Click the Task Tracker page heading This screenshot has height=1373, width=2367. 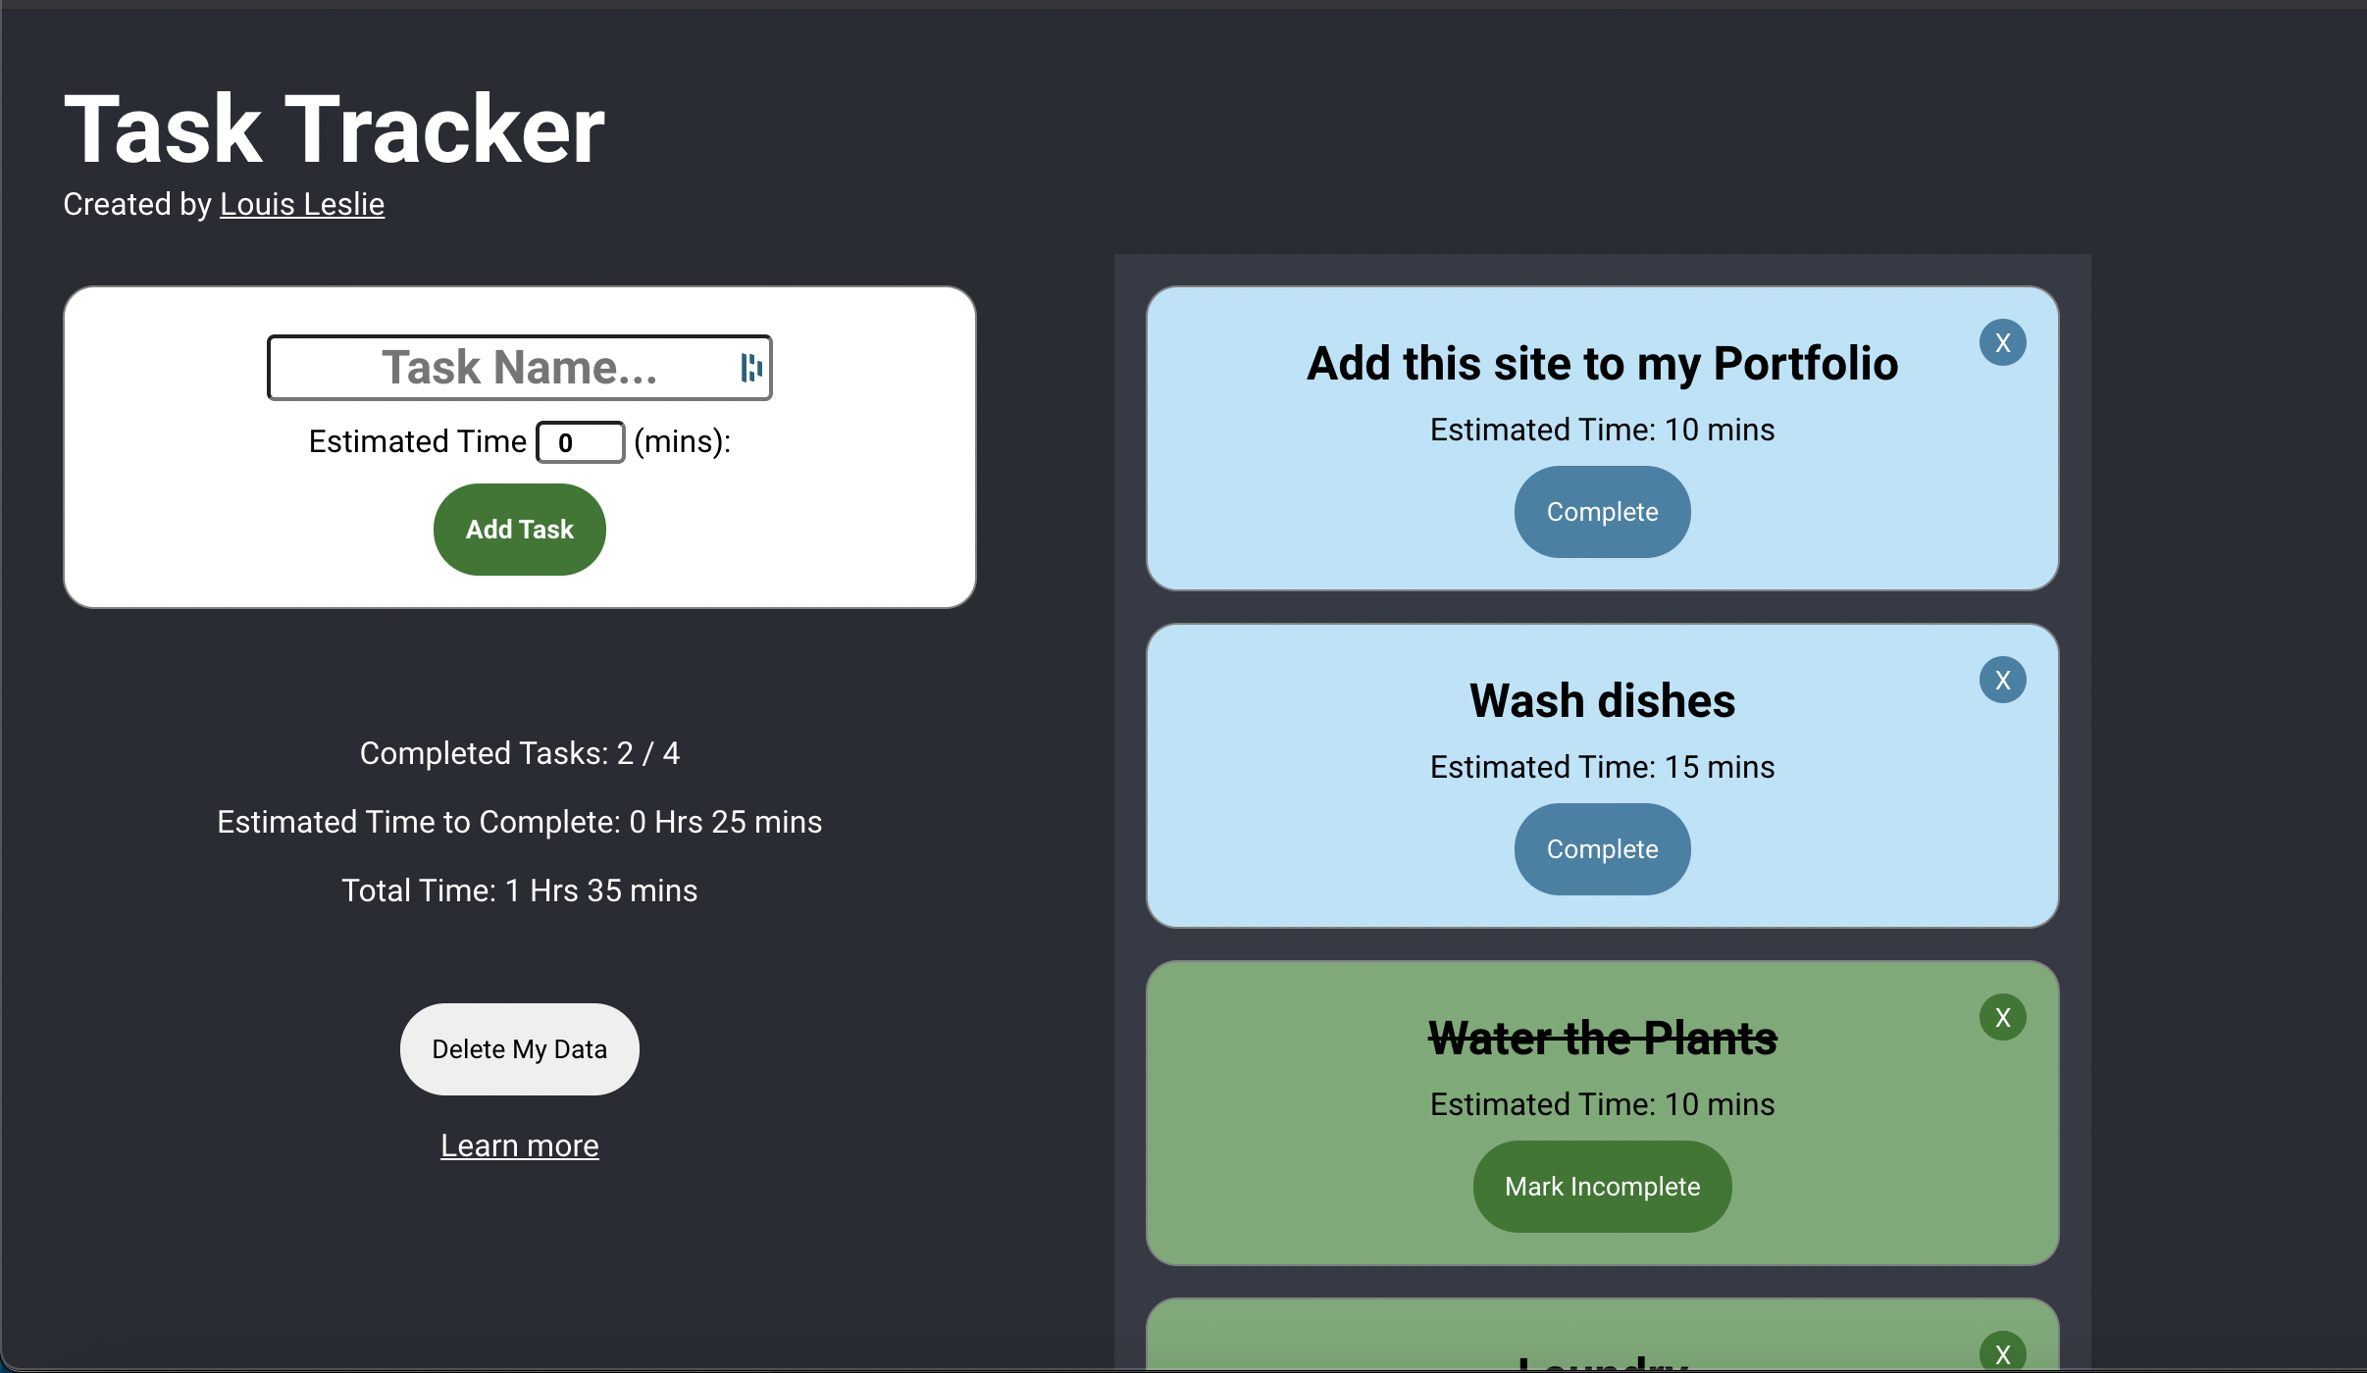[334, 128]
